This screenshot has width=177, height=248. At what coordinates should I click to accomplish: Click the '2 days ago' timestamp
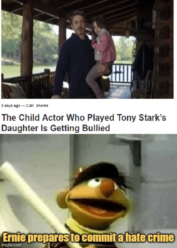pos(11,106)
